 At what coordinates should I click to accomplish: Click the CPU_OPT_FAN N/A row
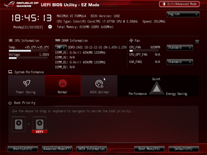tap(145, 55)
